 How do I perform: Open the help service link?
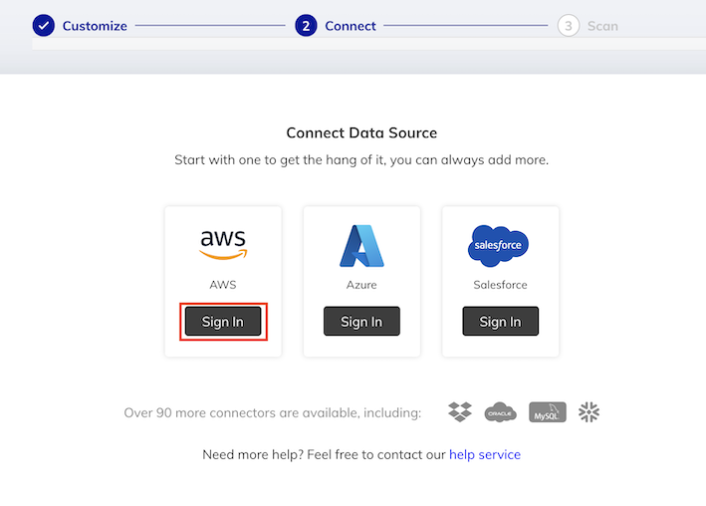(484, 454)
